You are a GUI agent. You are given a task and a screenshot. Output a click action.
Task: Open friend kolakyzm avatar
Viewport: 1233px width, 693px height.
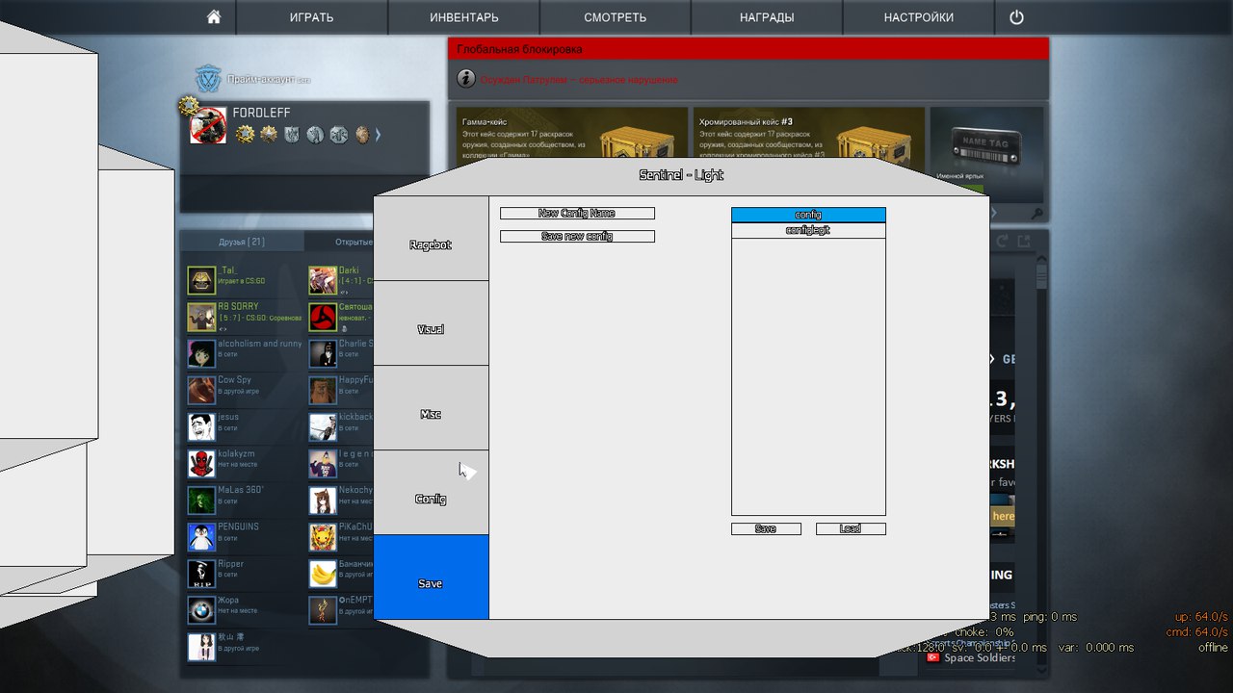point(201,463)
